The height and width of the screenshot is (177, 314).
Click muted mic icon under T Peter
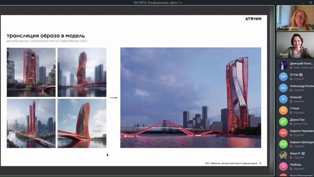291,113
